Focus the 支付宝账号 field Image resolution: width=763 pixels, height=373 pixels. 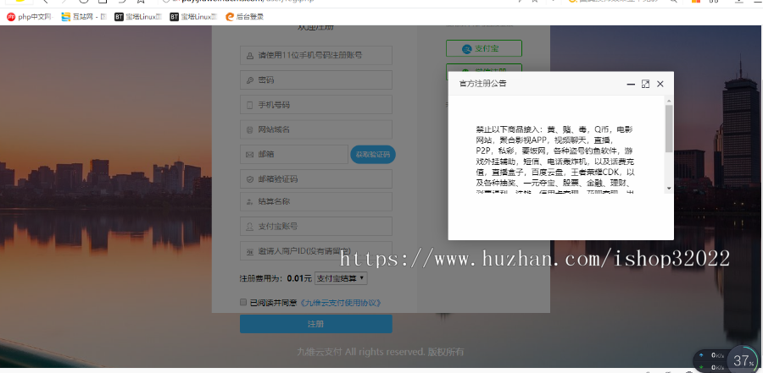(x=316, y=227)
